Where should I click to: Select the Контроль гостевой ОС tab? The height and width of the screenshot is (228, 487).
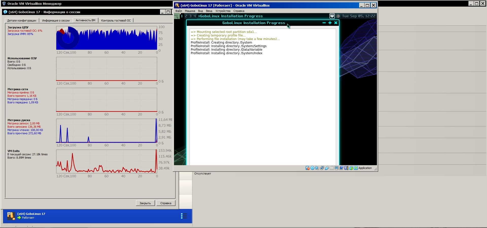[116, 21]
